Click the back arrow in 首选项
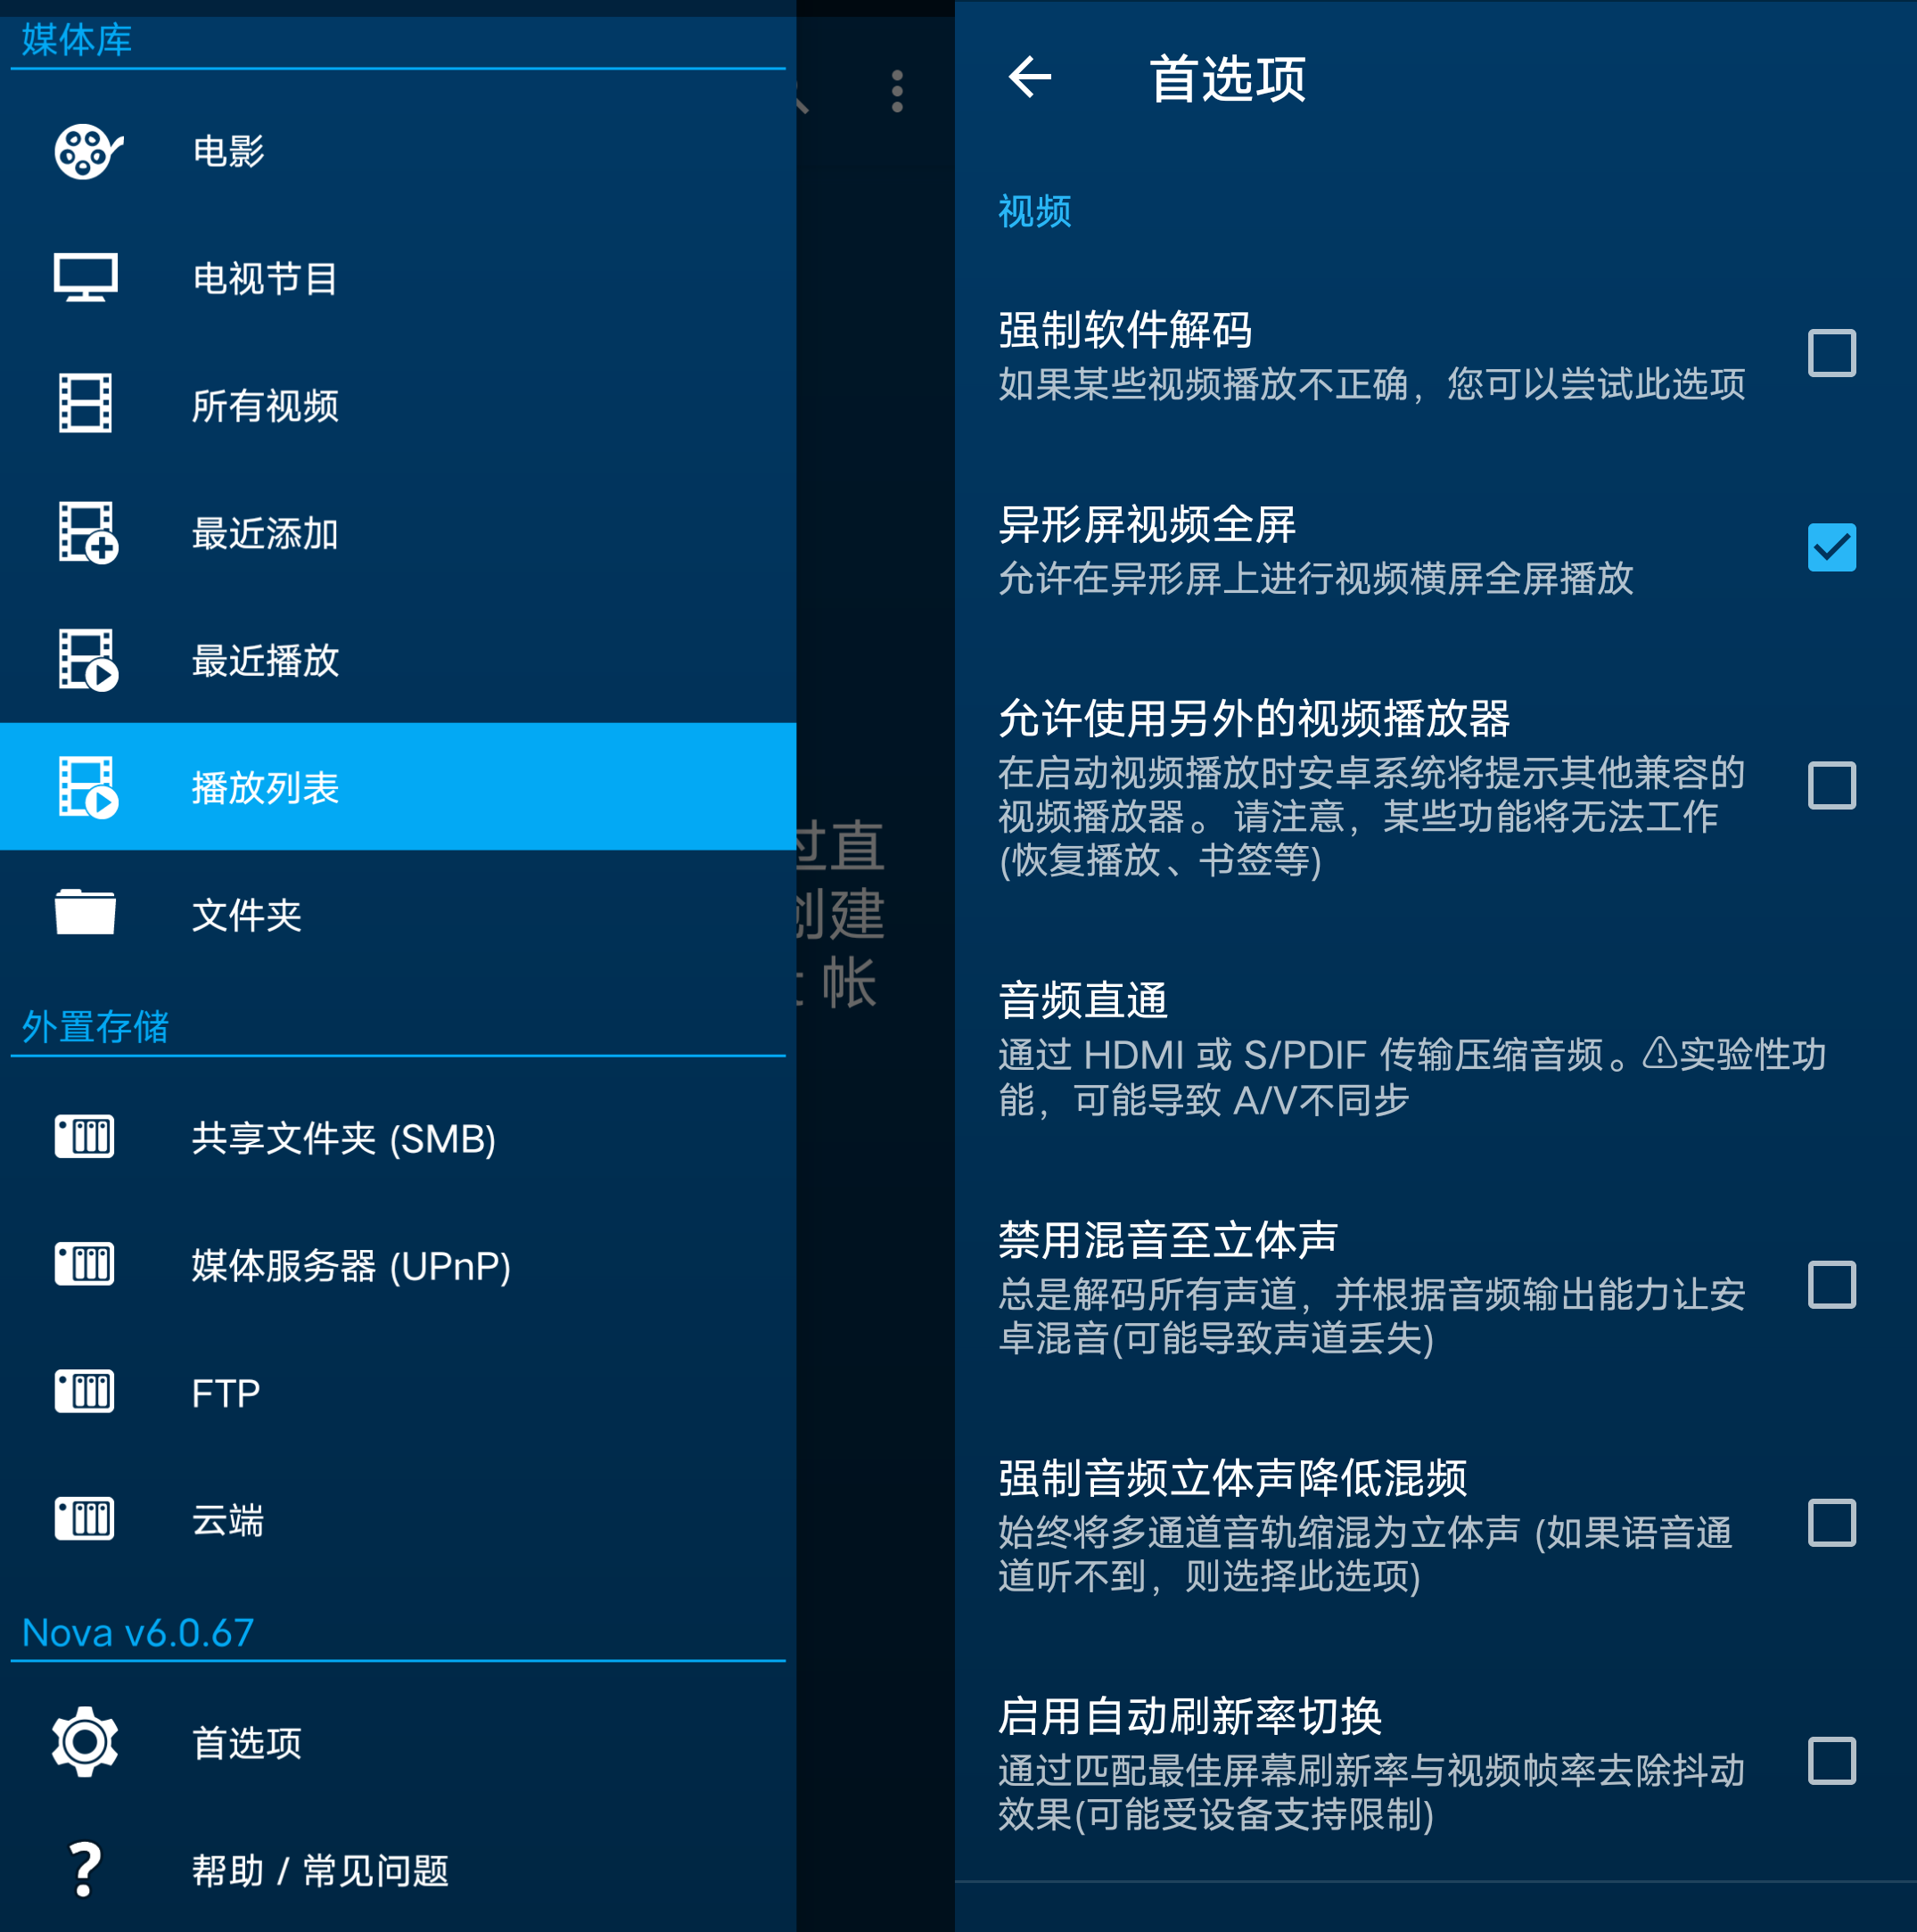This screenshot has width=1917, height=1932. [x=1030, y=77]
